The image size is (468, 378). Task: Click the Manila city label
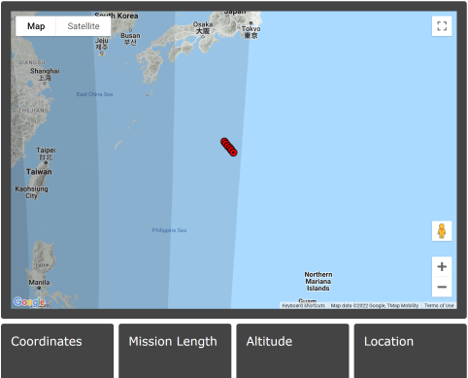click(39, 283)
